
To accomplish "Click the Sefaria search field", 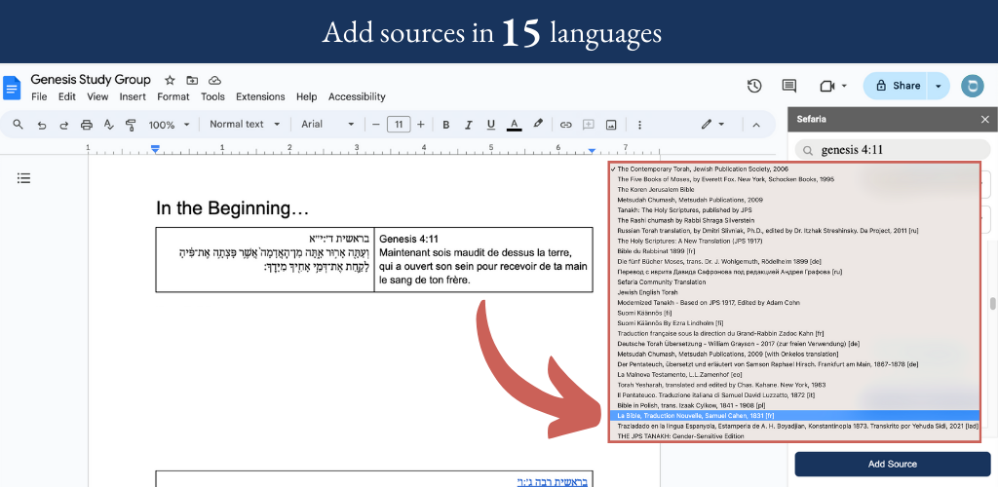I will click(x=893, y=151).
